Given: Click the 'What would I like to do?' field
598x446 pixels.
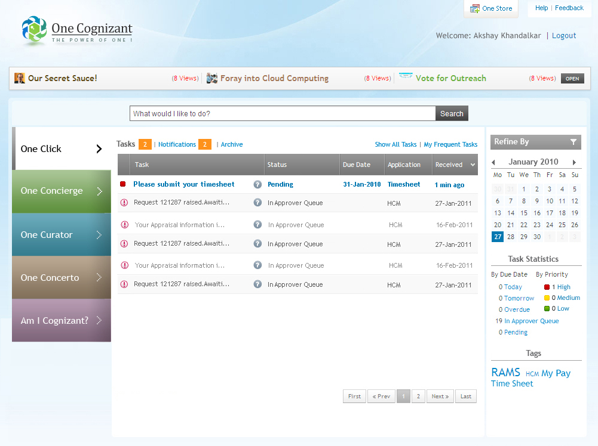Looking at the screenshot, I should coord(282,114).
